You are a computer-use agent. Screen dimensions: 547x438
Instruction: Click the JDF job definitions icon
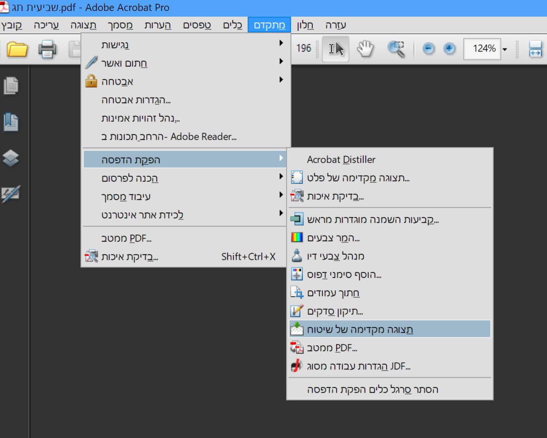click(297, 366)
